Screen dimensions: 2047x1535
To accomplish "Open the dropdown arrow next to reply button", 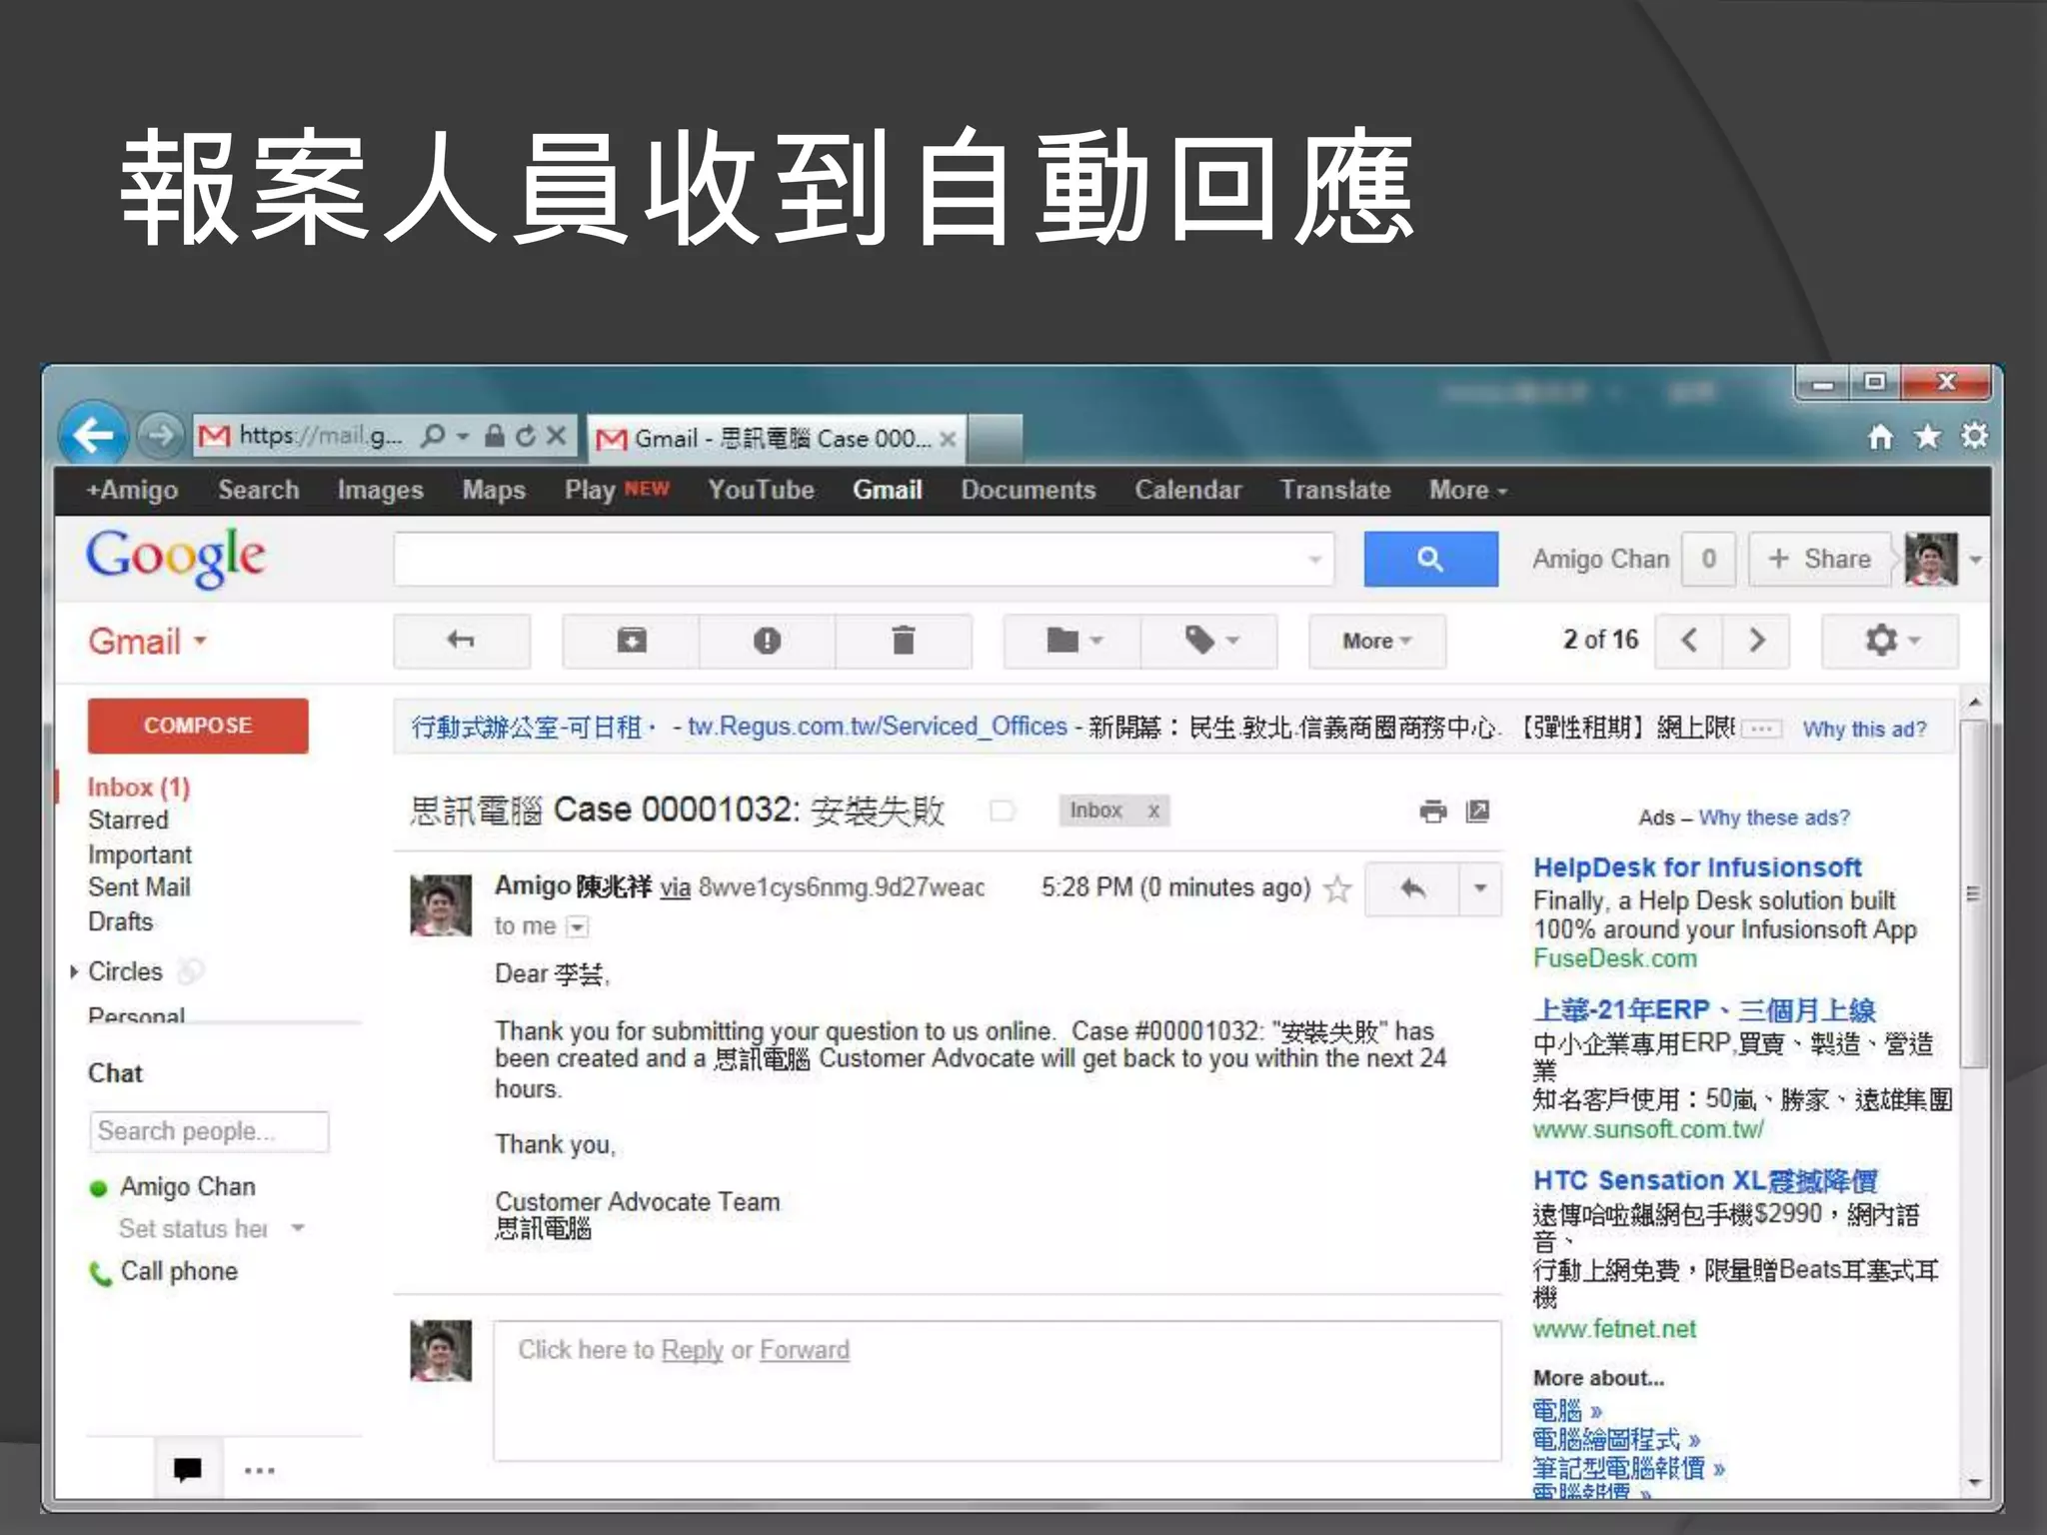I will click(1480, 888).
